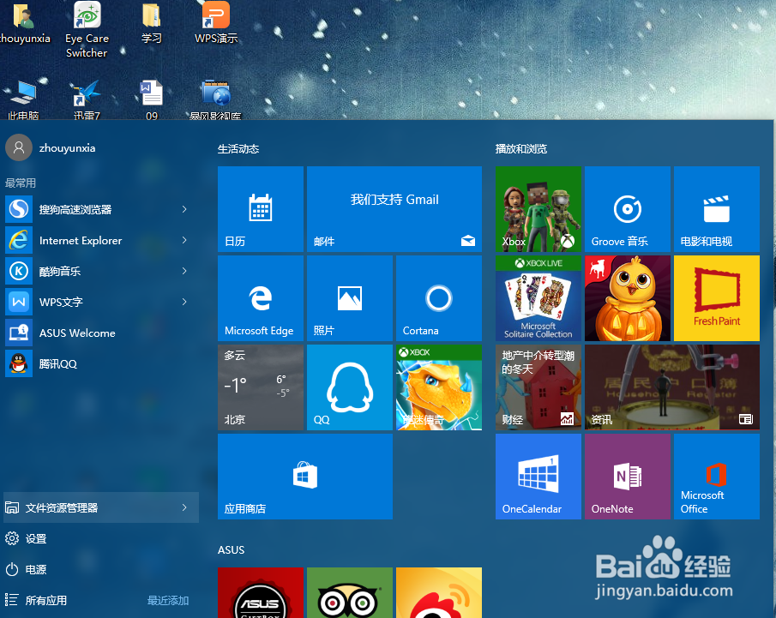
Task: Select Eye Care Switcher desktop icon
Action: pyautogui.click(x=87, y=30)
